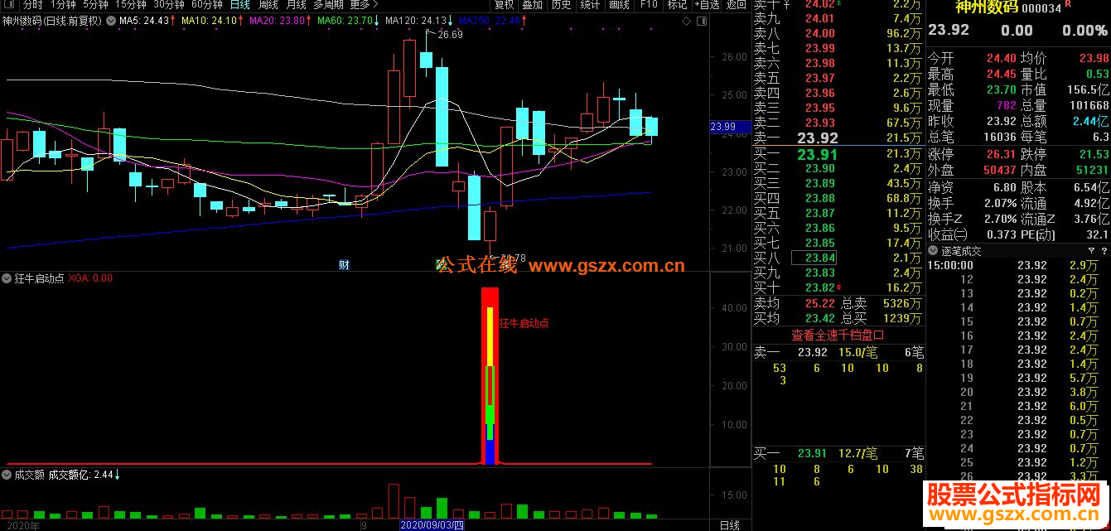The image size is (1111, 531).
Task: Click the red 狂牛启动点 signal bar
Action: pyautogui.click(x=490, y=375)
